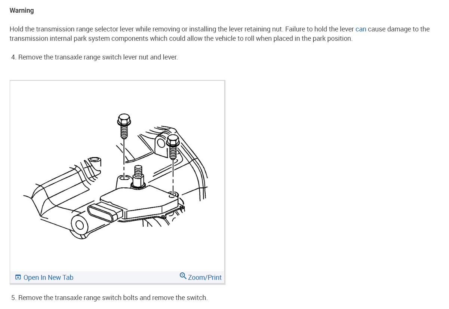449x309 pixels.
Task: Click step 5 'Remove the transaxle range switch bolts' text
Action: pos(109,298)
